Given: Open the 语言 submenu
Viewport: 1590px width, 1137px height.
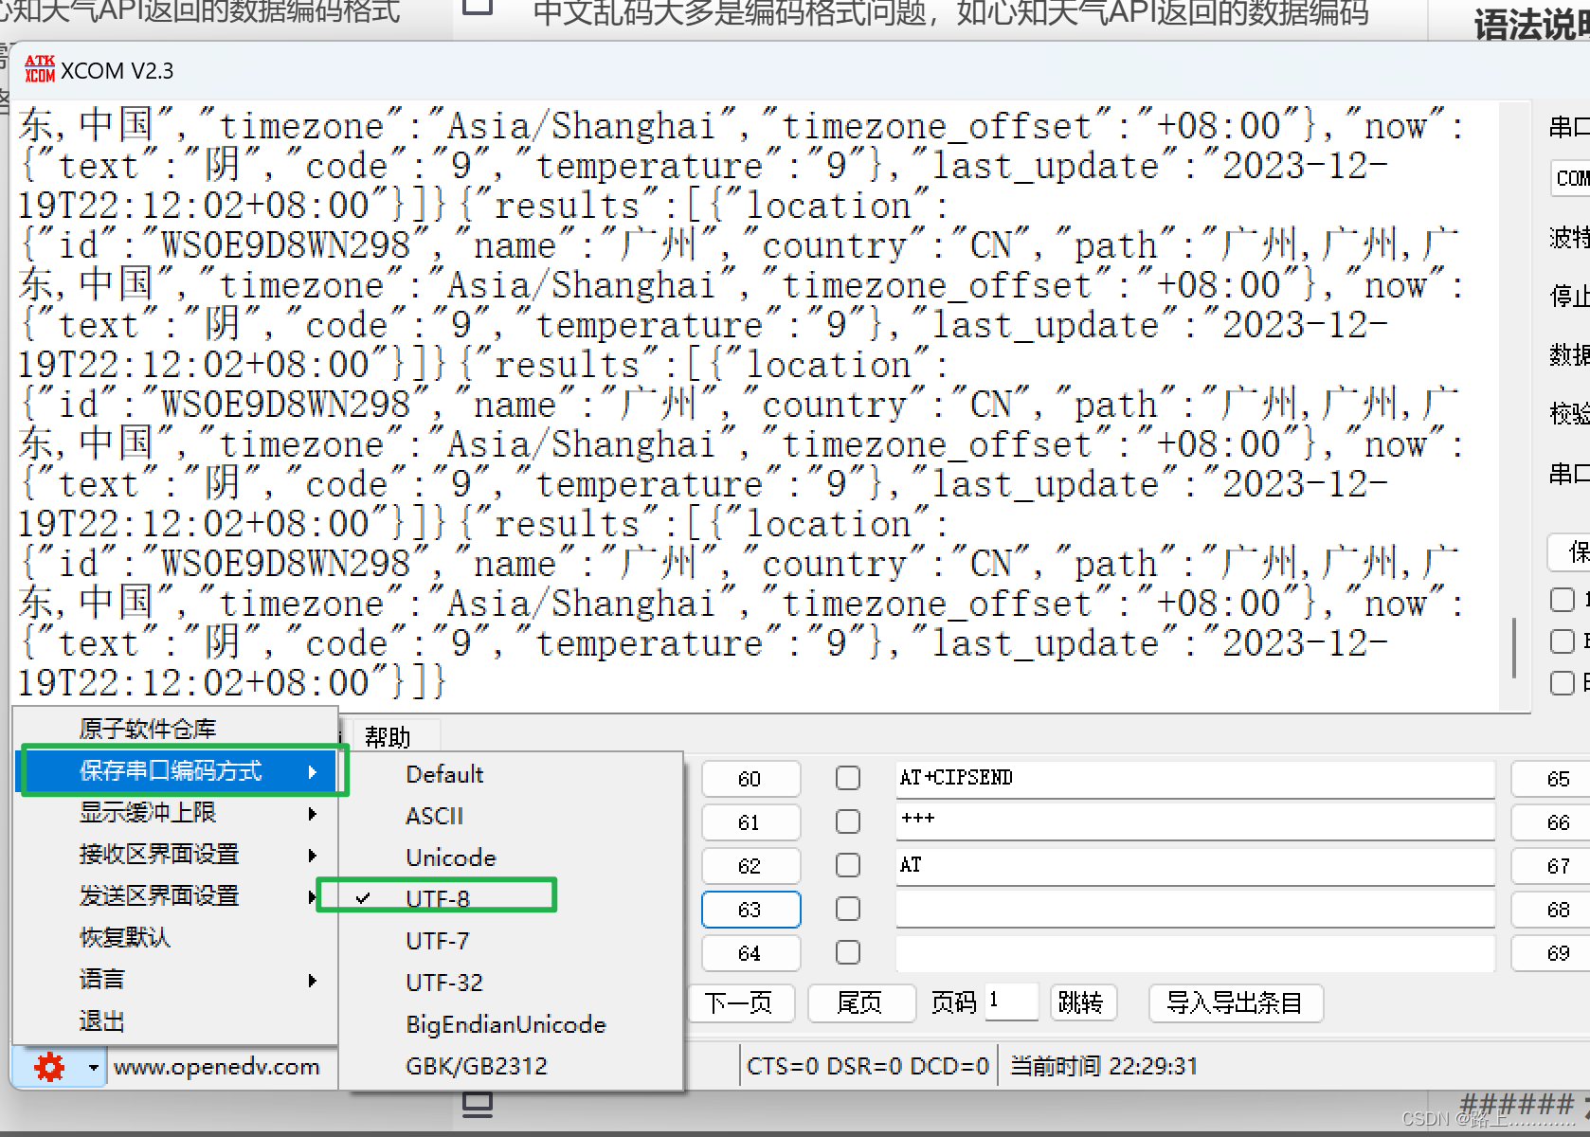Looking at the screenshot, I should (175, 980).
